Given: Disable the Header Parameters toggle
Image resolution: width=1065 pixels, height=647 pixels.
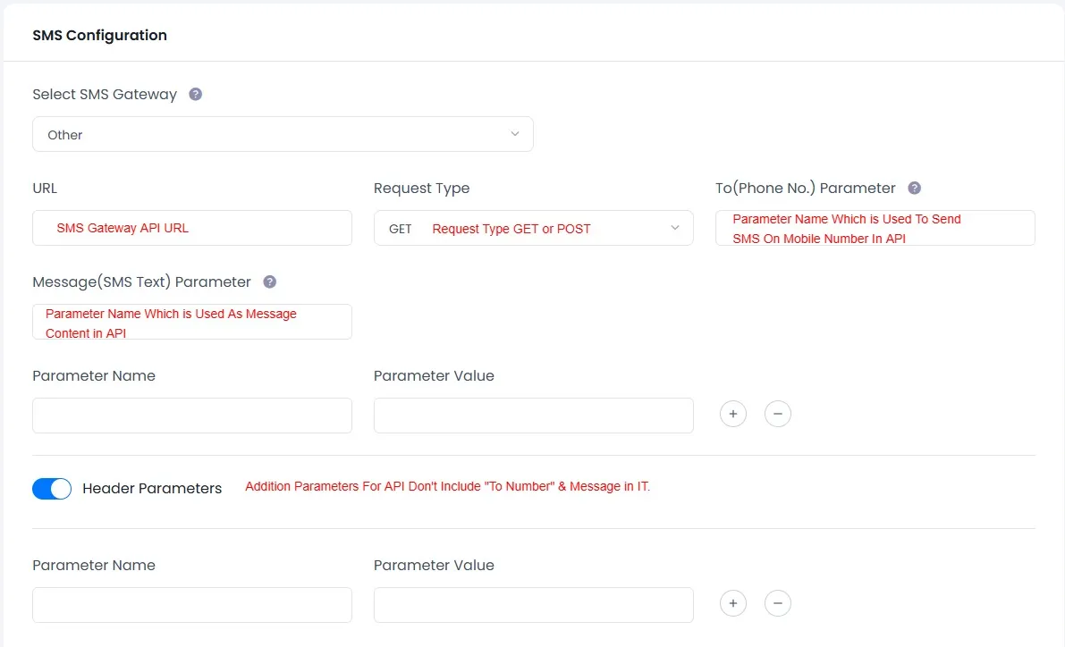Looking at the screenshot, I should coord(51,488).
